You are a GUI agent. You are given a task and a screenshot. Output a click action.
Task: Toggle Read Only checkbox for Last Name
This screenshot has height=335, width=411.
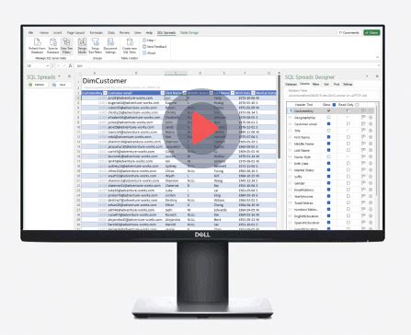tap(348, 150)
